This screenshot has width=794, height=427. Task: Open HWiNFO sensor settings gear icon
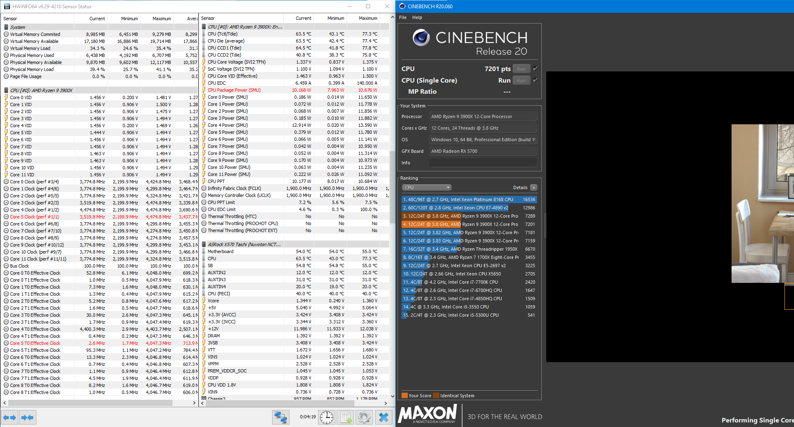(x=364, y=418)
